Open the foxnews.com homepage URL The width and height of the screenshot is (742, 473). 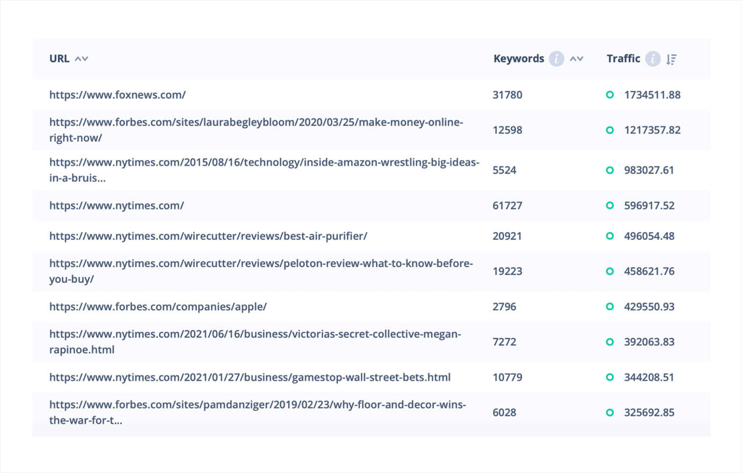[x=118, y=95]
